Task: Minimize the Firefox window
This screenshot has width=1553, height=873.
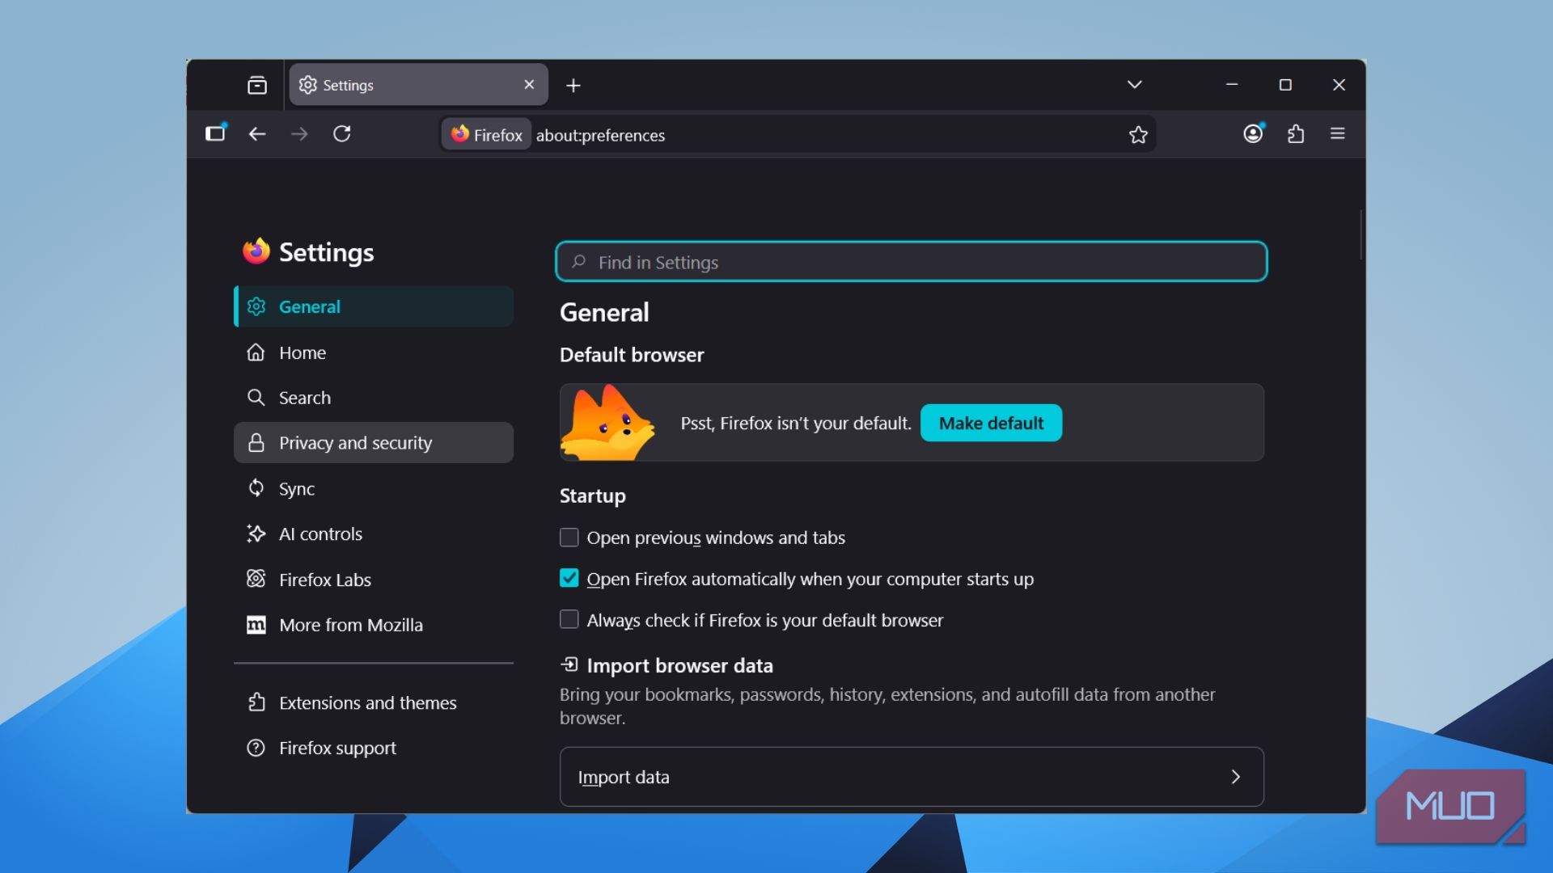Action: pyautogui.click(x=1232, y=84)
